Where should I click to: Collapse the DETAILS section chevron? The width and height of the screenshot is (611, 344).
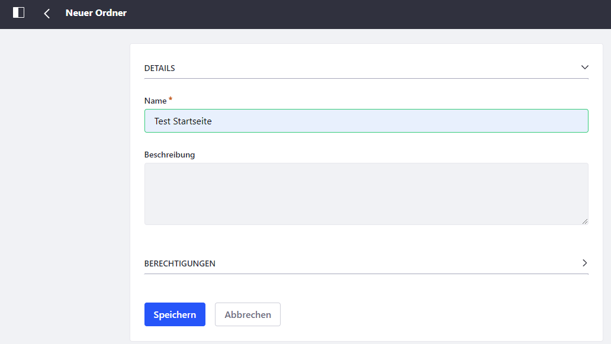[x=584, y=67]
